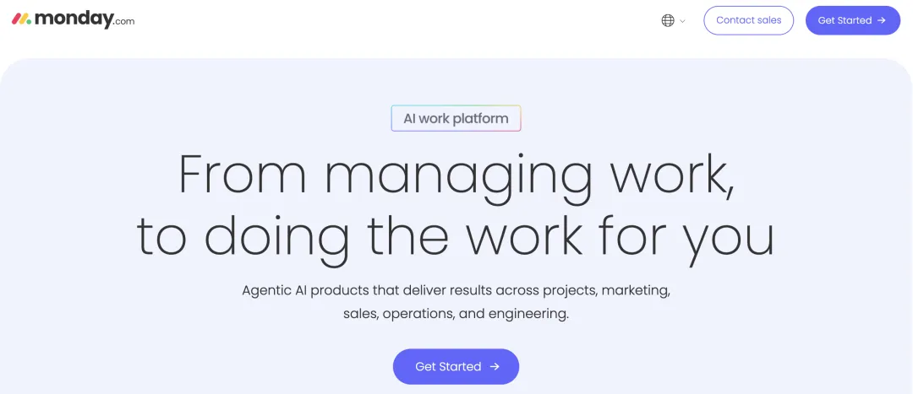This screenshot has width=913, height=394.
Task: Click the 'From managing work,' headline line
Action: (x=456, y=175)
